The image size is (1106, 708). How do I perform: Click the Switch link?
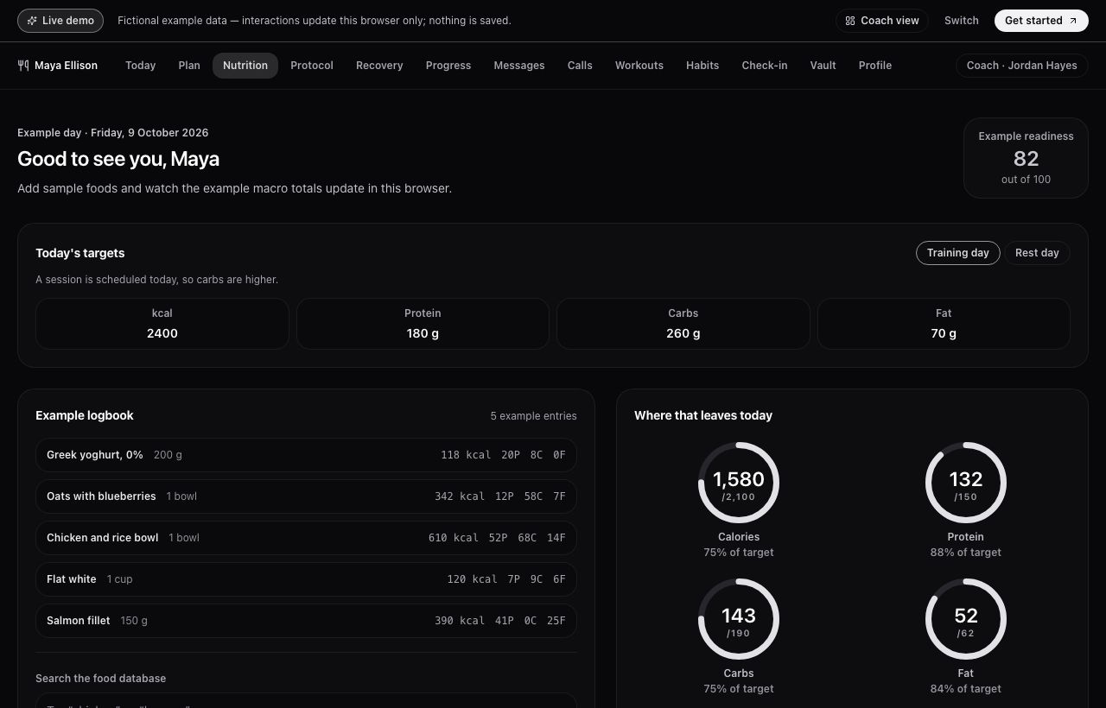[961, 21]
